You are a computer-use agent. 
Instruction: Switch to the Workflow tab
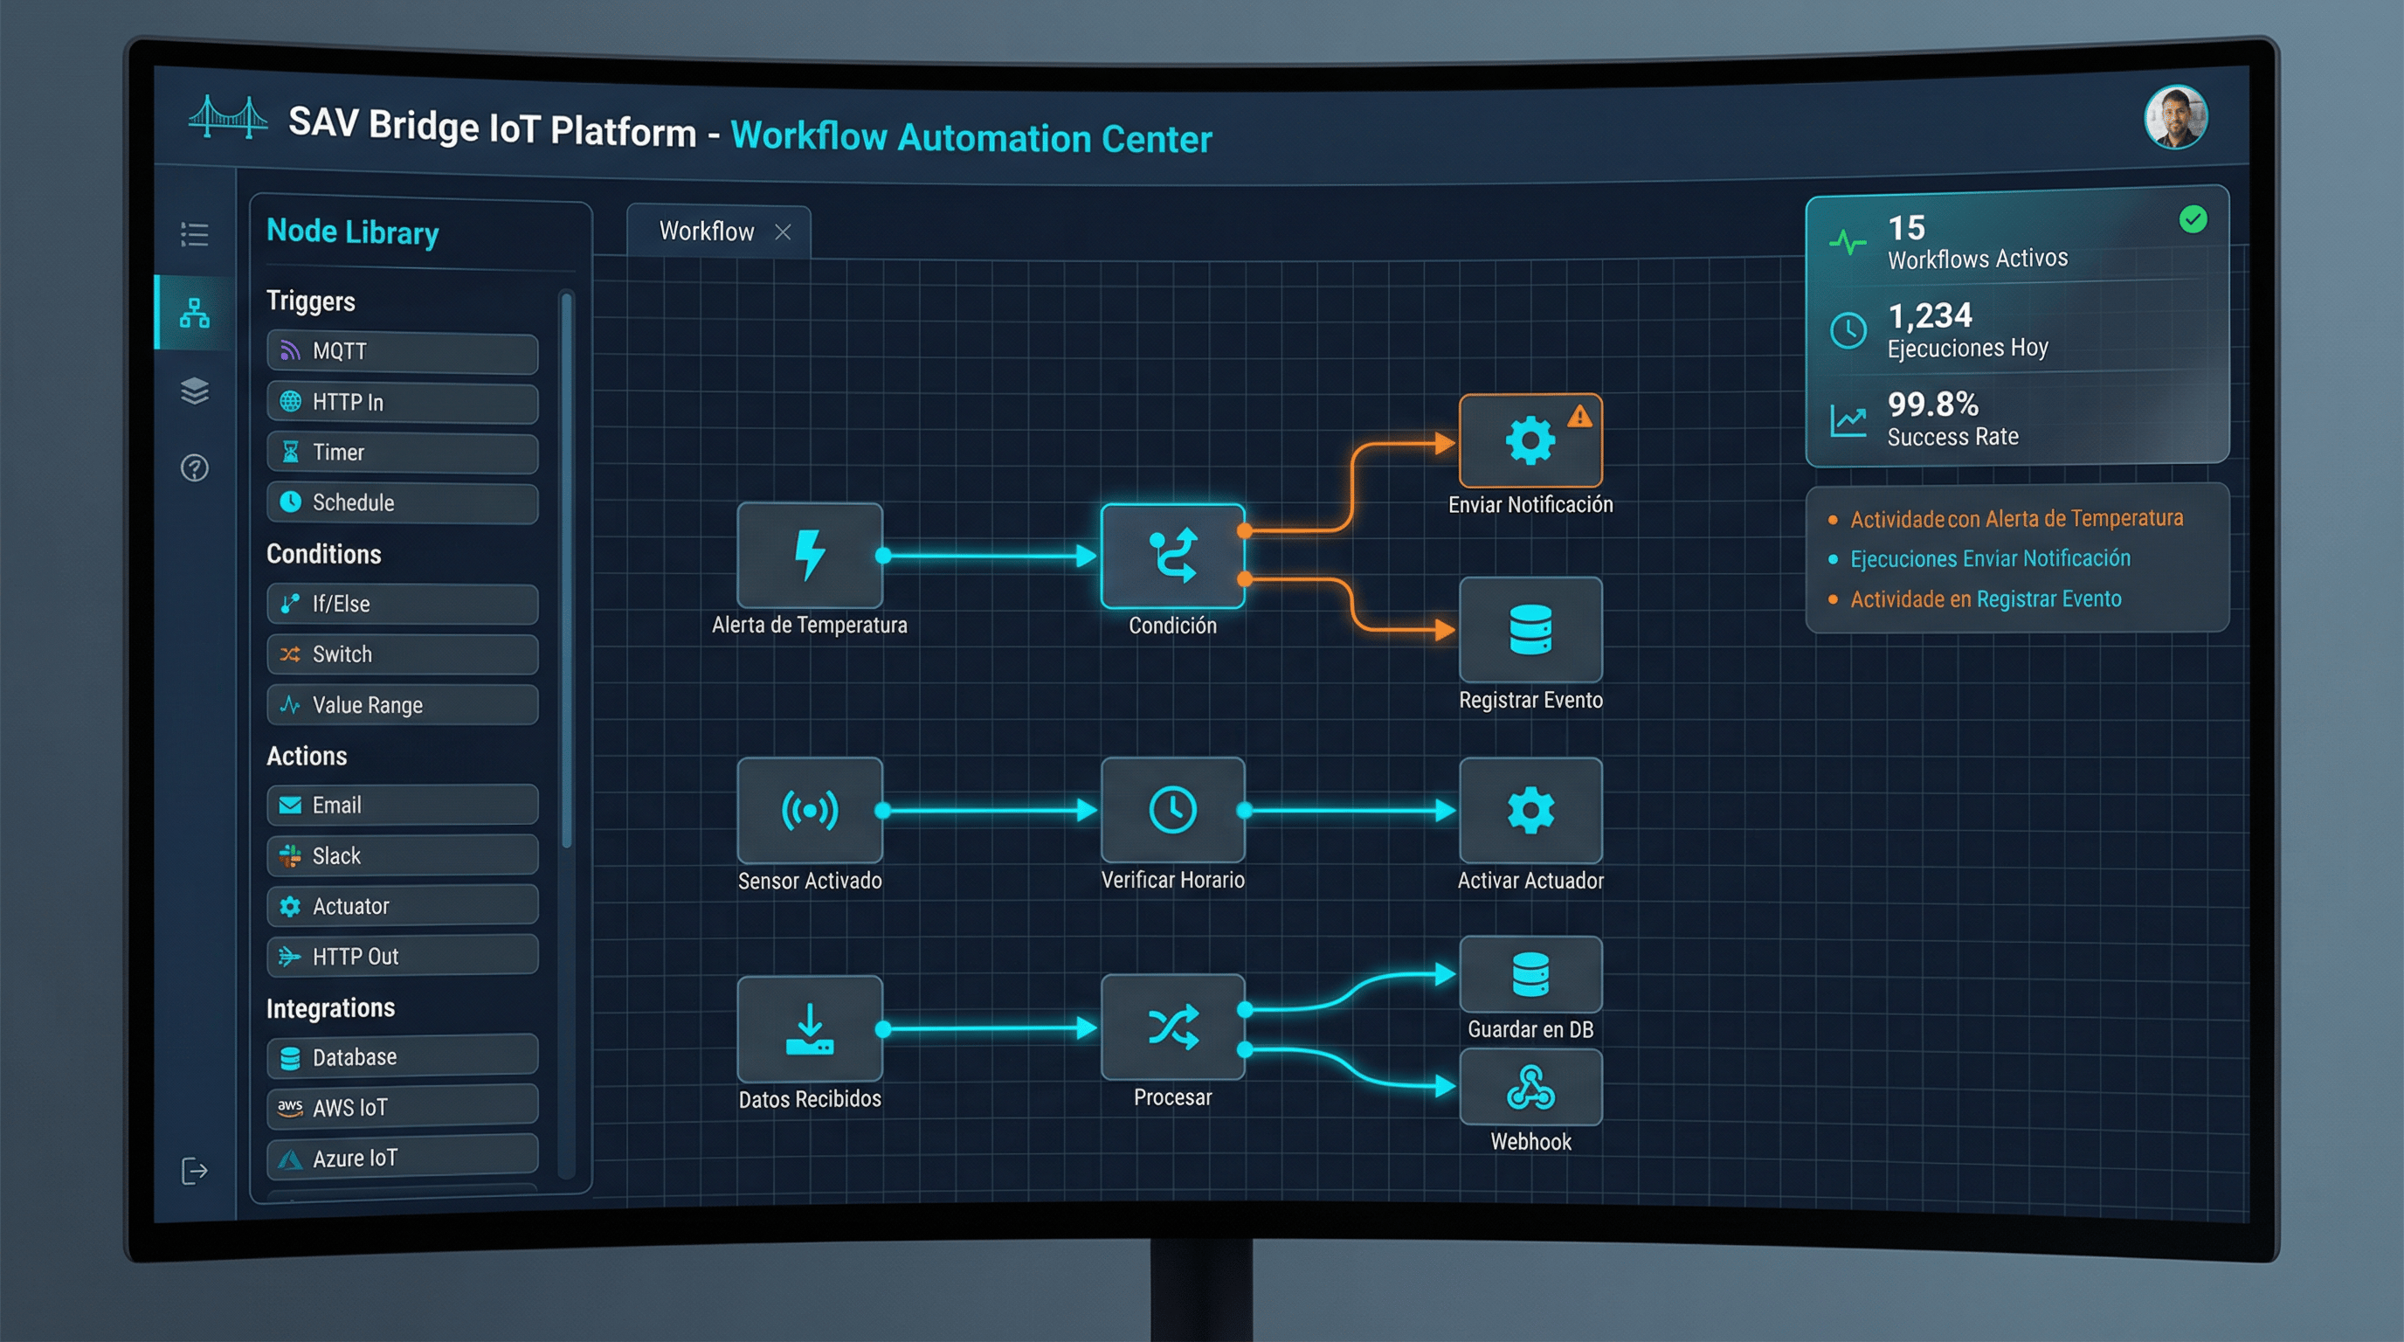[707, 232]
